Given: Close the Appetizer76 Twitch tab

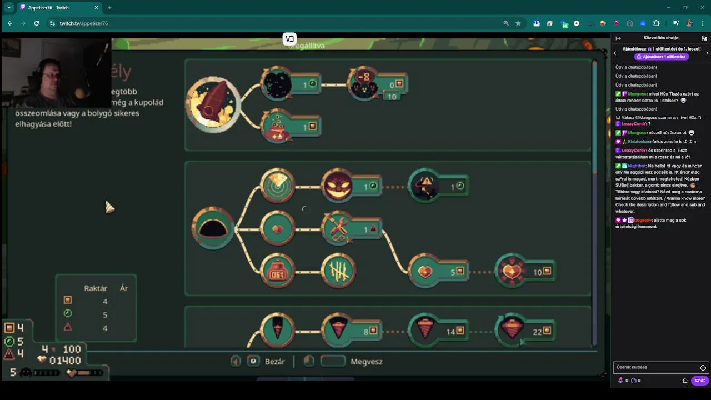Looking at the screenshot, I should (x=96, y=8).
